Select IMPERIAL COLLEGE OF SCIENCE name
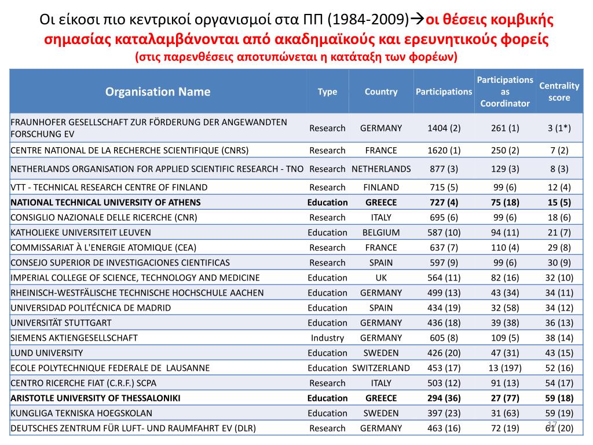The height and width of the screenshot is (445, 593). point(135,278)
